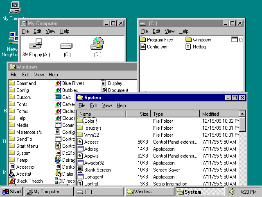Image resolution: width=262 pixels, height=197 pixels.
Task: Switch to Windows taskbar button
Action: coord(150,192)
